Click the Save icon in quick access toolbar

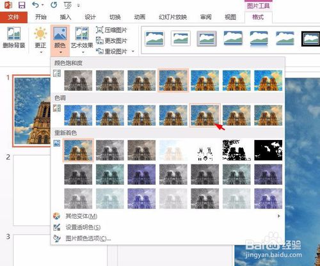(22, 4)
